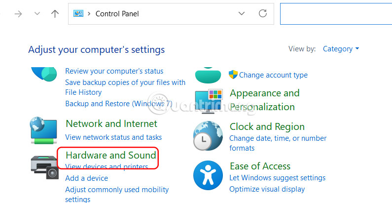Open Backup and Restore (Windows 7)
The height and width of the screenshot is (203, 392).
(x=118, y=103)
